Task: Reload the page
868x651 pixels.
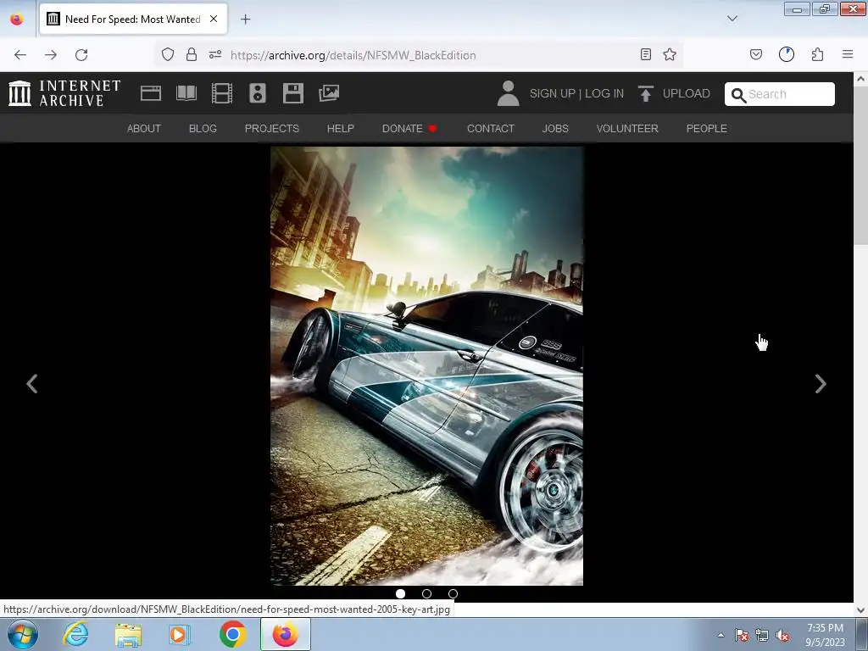Action: click(x=81, y=55)
